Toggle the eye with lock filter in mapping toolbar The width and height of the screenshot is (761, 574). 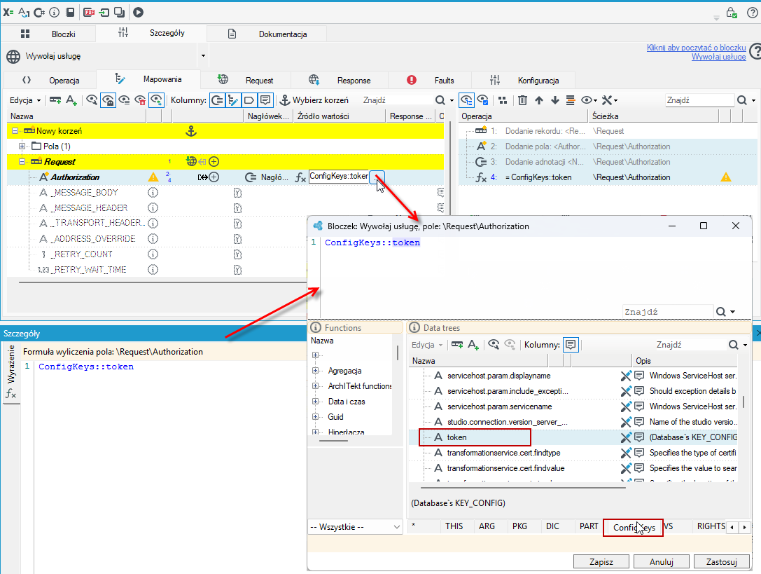(x=108, y=100)
